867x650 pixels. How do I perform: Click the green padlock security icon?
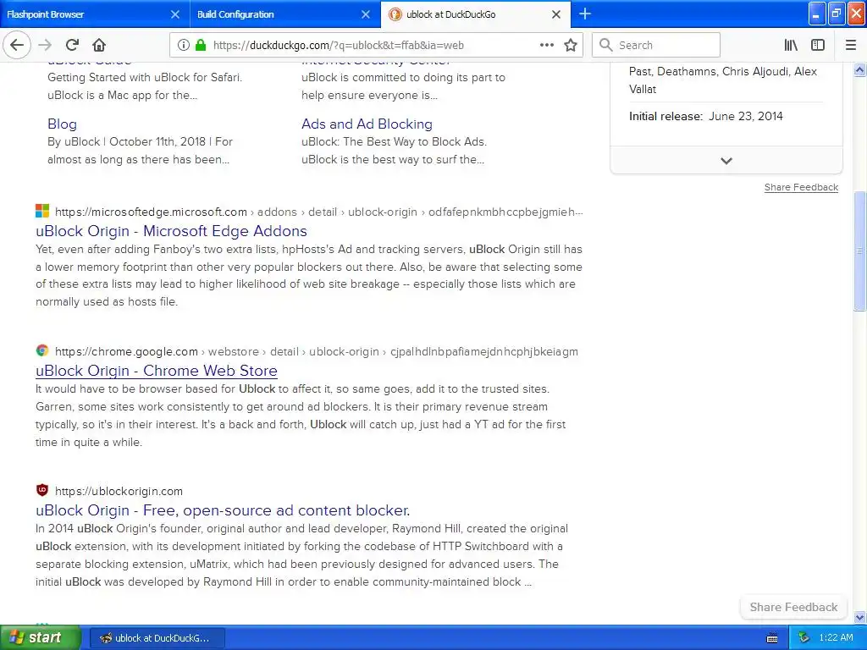(201, 45)
